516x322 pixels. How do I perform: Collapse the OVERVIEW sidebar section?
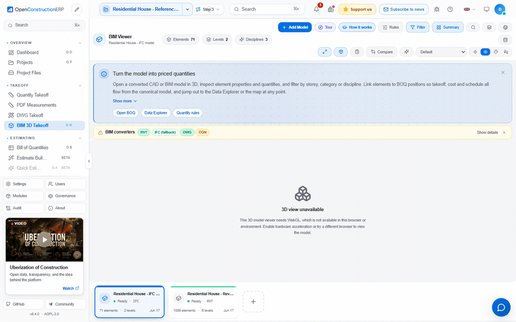(x=80, y=43)
